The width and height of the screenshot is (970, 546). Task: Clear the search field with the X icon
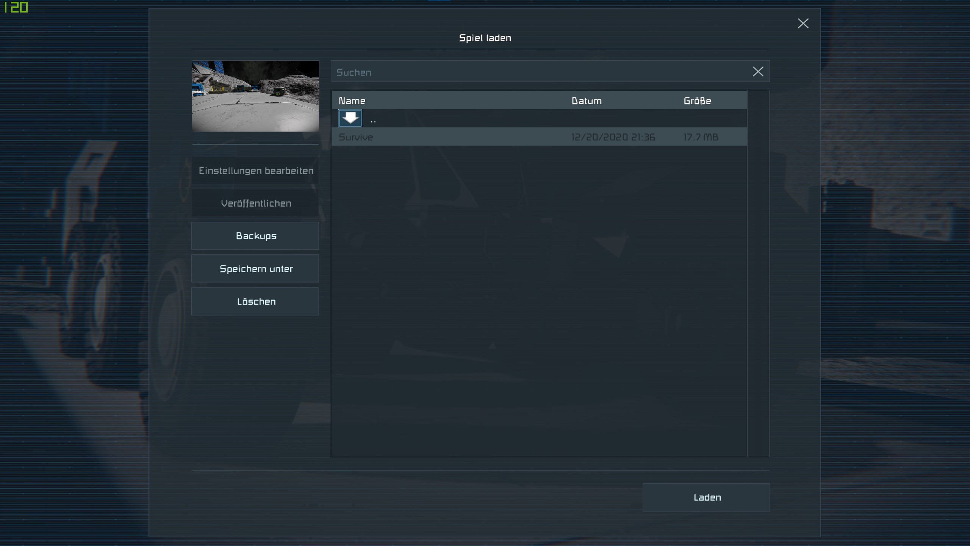click(x=758, y=72)
